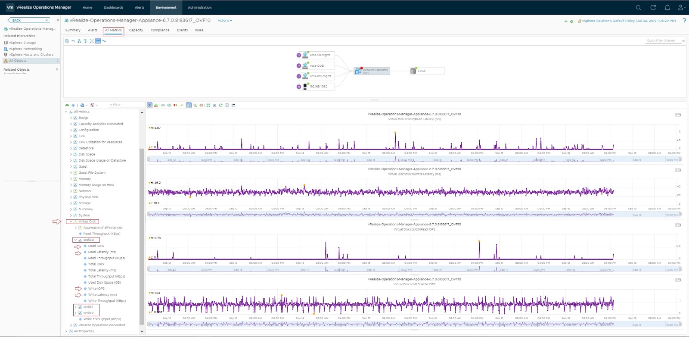Open the Home menu item
This screenshot has width=689, height=337.
click(x=87, y=7)
